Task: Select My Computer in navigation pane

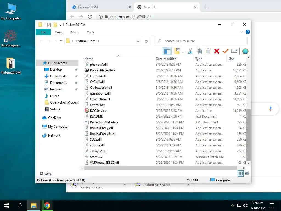Action: click(58, 127)
